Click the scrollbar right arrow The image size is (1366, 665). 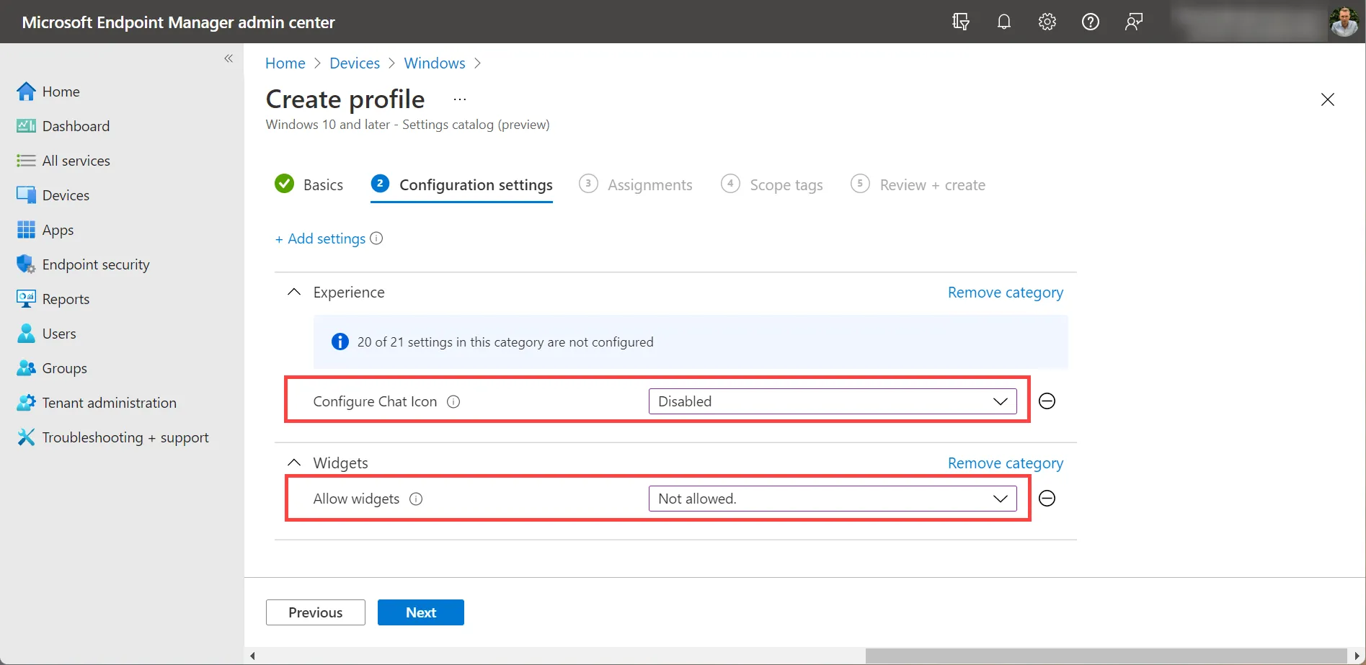pyautogui.click(x=1357, y=656)
